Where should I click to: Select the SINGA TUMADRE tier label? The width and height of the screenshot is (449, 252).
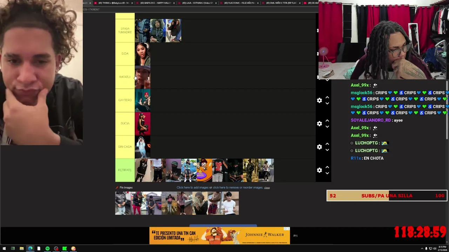pos(125,30)
